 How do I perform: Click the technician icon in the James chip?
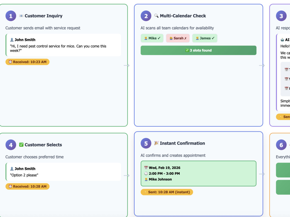click(x=197, y=38)
